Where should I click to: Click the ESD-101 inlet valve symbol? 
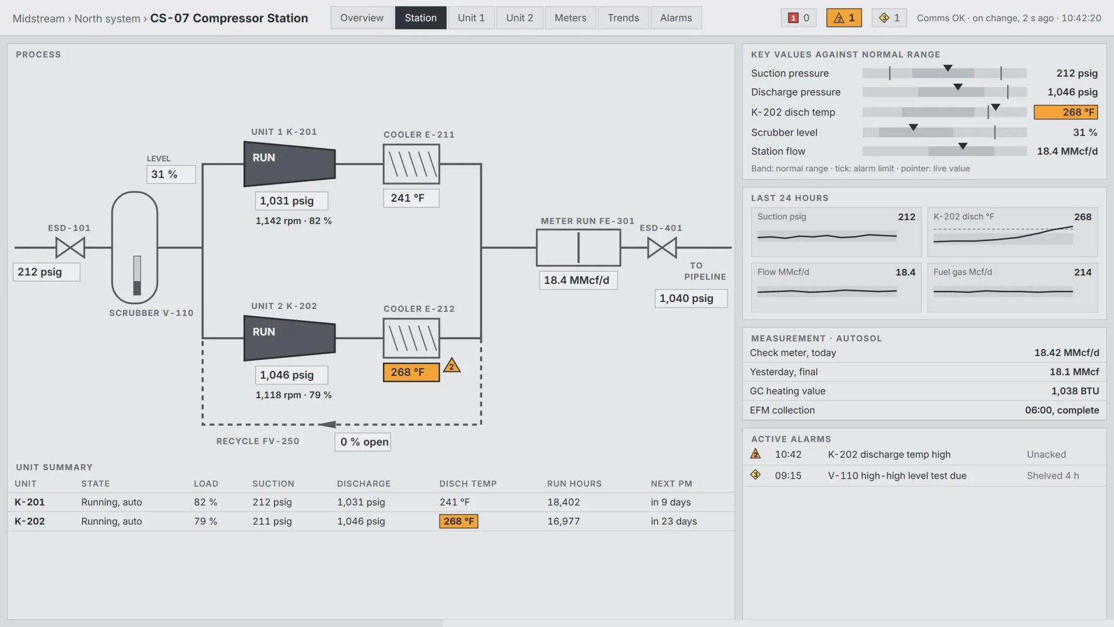(x=70, y=248)
